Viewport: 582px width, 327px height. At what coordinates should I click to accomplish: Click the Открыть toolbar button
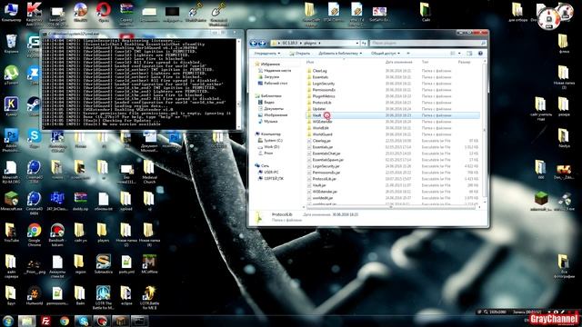(300, 54)
